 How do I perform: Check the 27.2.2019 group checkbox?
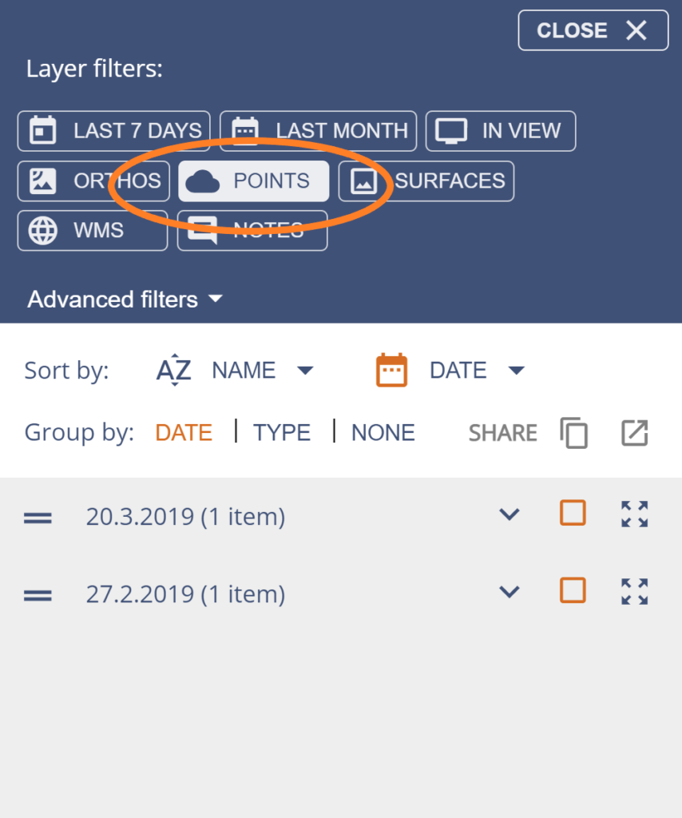coord(573,590)
